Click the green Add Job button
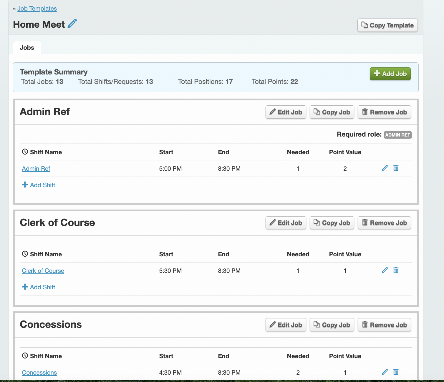The image size is (444, 382). pos(390,74)
